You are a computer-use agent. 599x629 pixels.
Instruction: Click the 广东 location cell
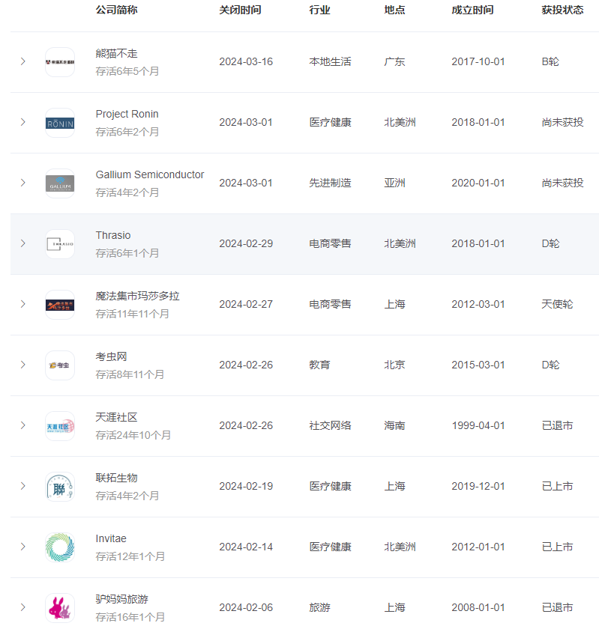[x=394, y=61]
